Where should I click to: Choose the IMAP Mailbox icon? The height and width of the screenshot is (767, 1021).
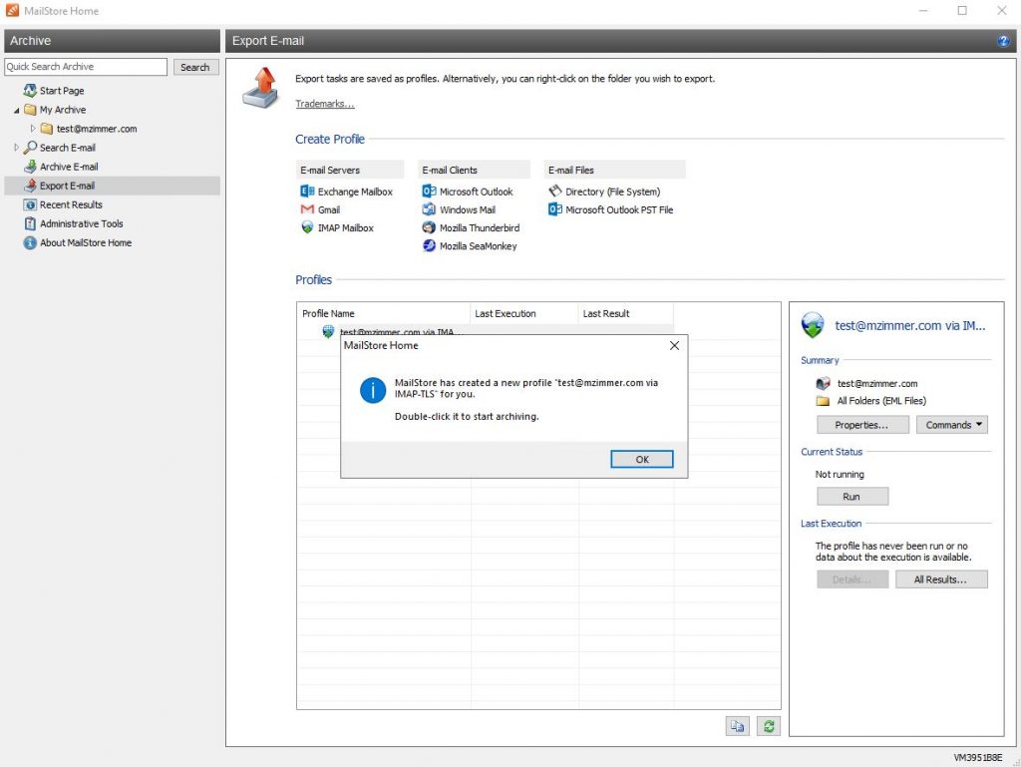(307, 228)
